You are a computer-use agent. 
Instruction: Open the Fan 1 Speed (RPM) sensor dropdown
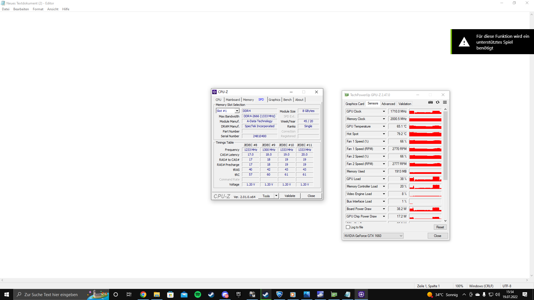[384, 149]
